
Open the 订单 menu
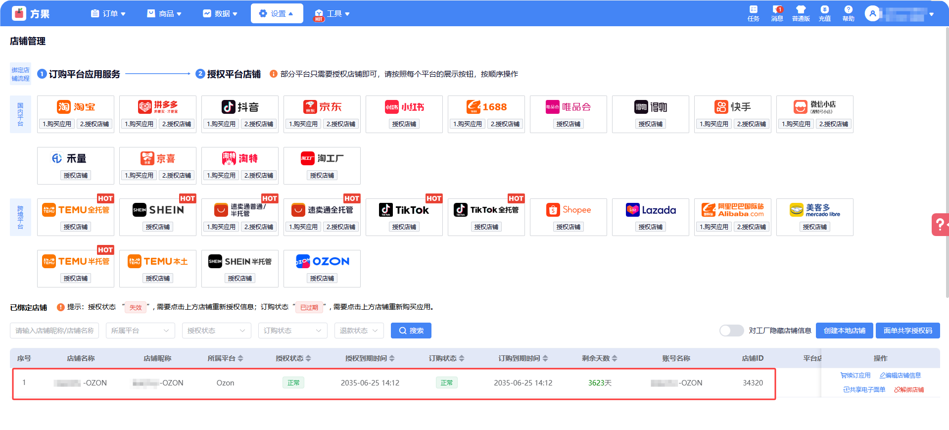[x=108, y=13]
